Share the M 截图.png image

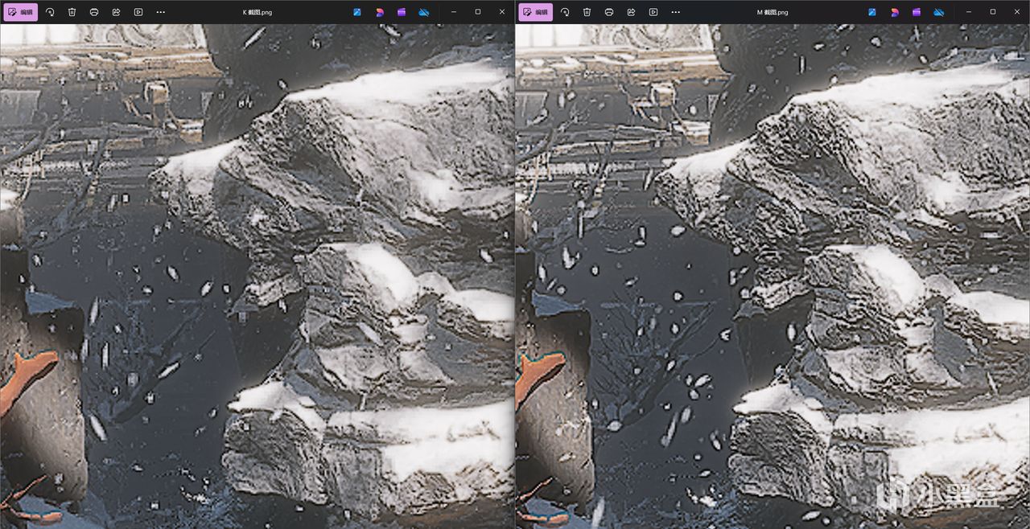point(631,12)
